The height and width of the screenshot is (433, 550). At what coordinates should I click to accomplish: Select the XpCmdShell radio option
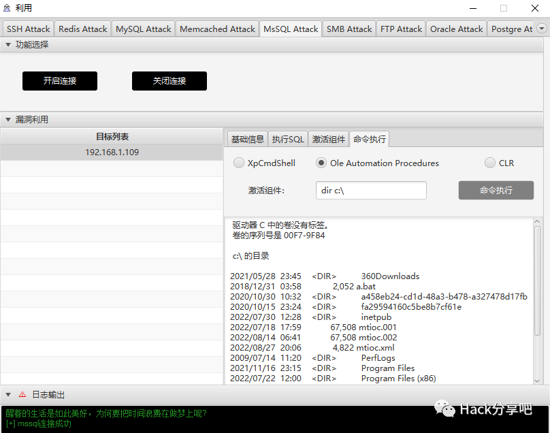click(x=239, y=163)
